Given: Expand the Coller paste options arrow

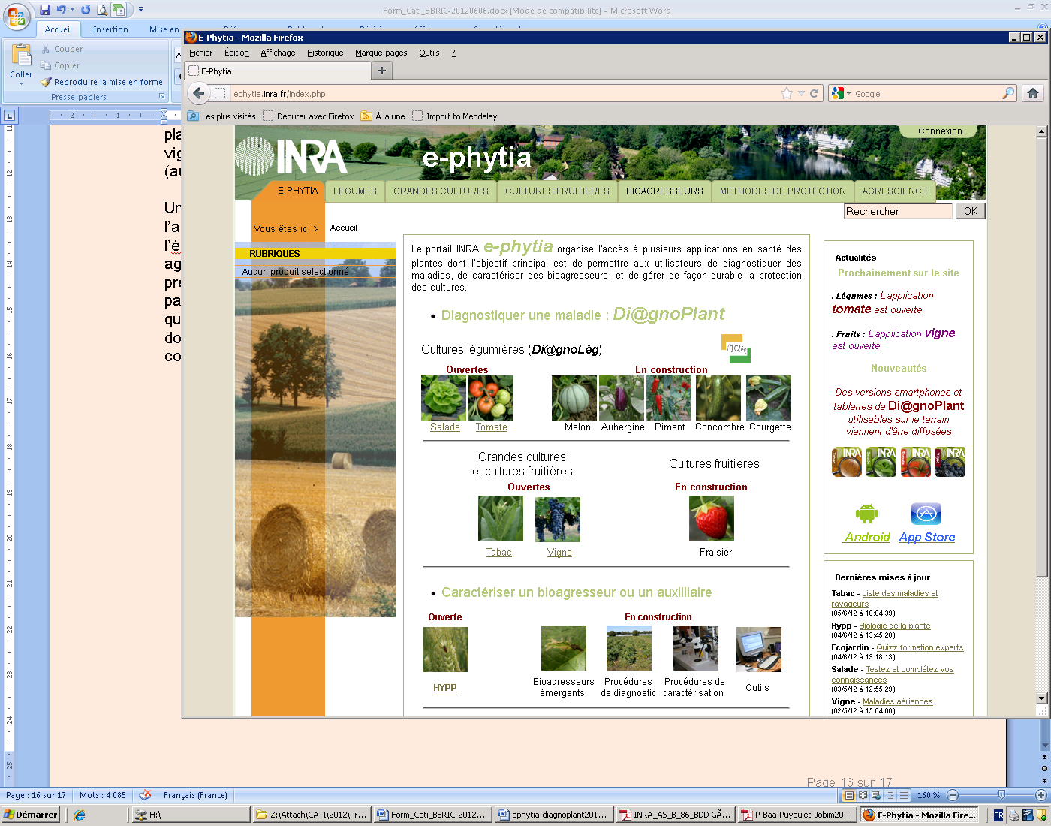Looking at the screenshot, I should 21,83.
